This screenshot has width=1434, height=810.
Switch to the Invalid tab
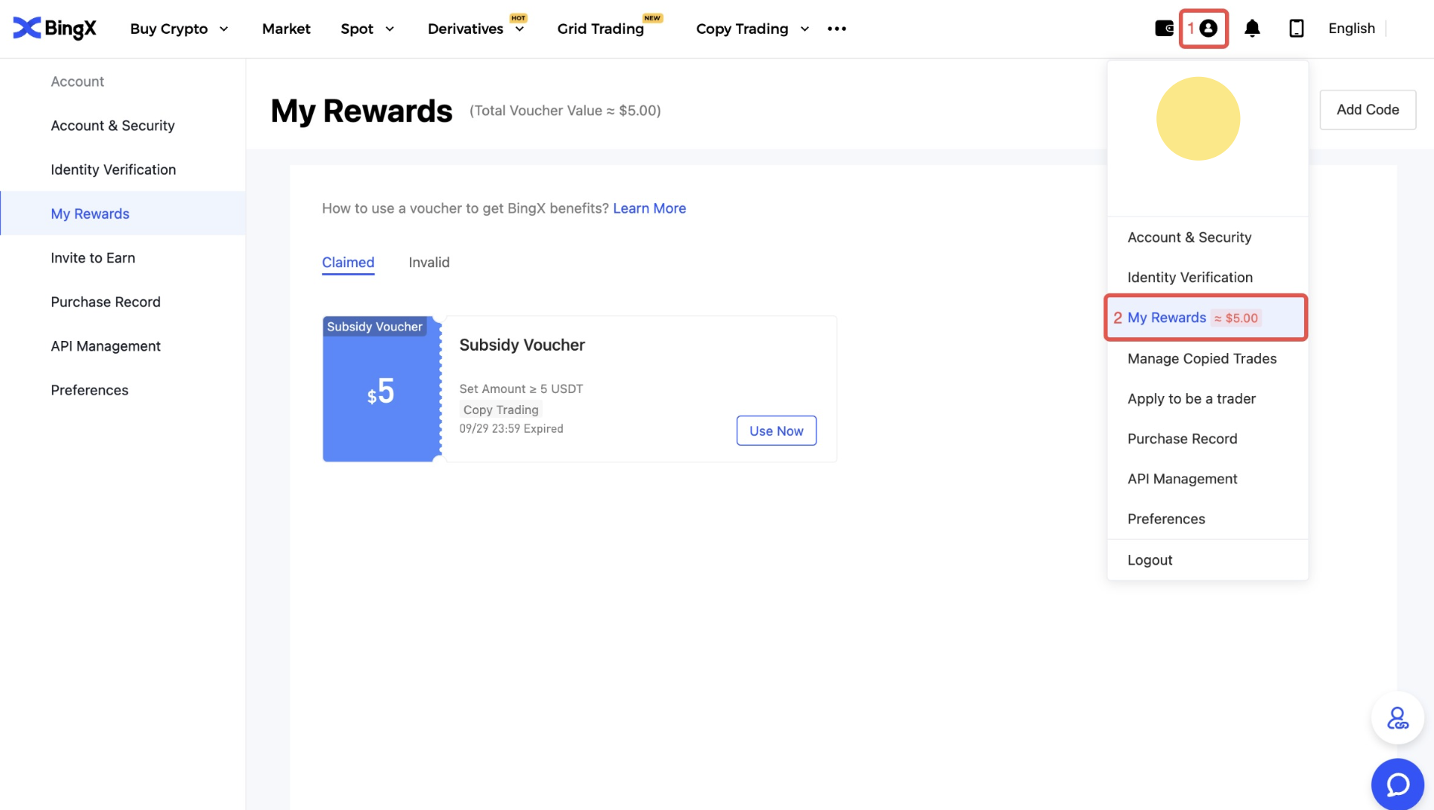tap(429, 262)
